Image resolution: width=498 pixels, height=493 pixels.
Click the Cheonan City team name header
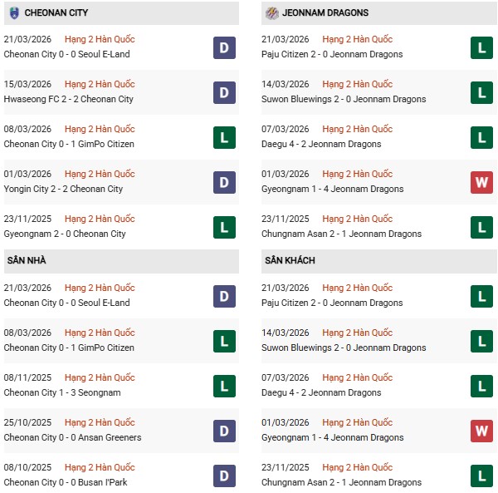56,13
